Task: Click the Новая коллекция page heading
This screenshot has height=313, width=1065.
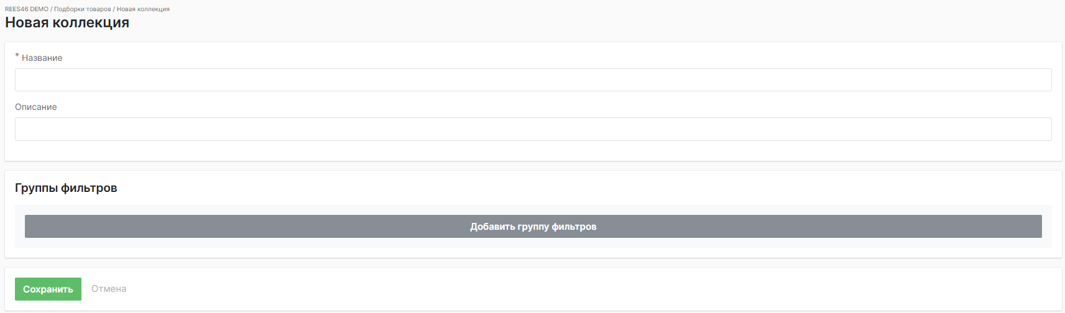Action: click(67, 23)
